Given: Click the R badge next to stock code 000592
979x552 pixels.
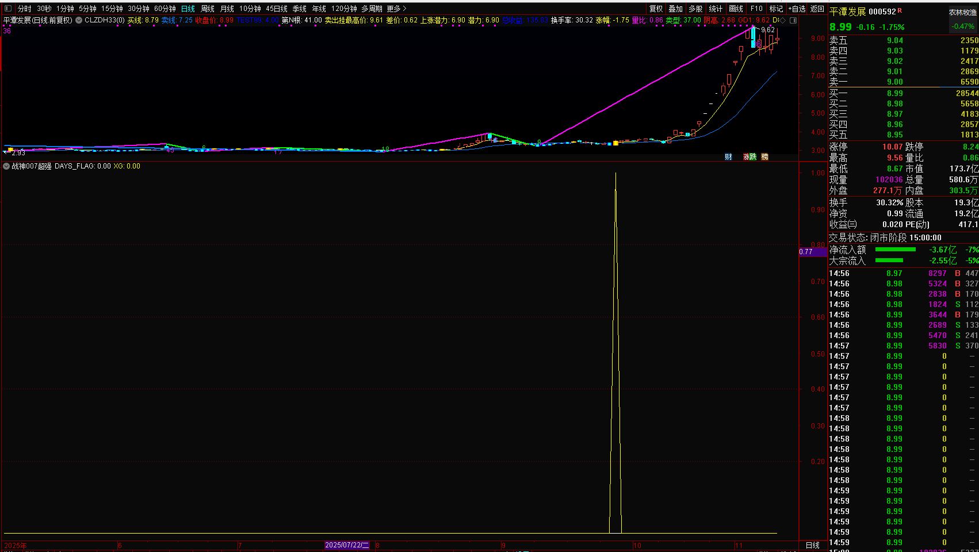Looking at the screenshot, I should tap(900, 11).
